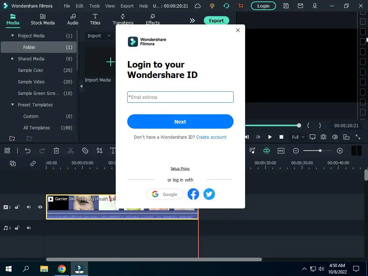Close the Wondershare login dialog
Viewport: 368px width, 276px height.
click(238, 30)
